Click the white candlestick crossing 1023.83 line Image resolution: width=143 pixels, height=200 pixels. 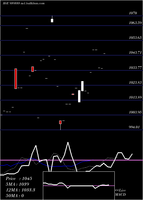pyautogui.click(x=82, y=86)
